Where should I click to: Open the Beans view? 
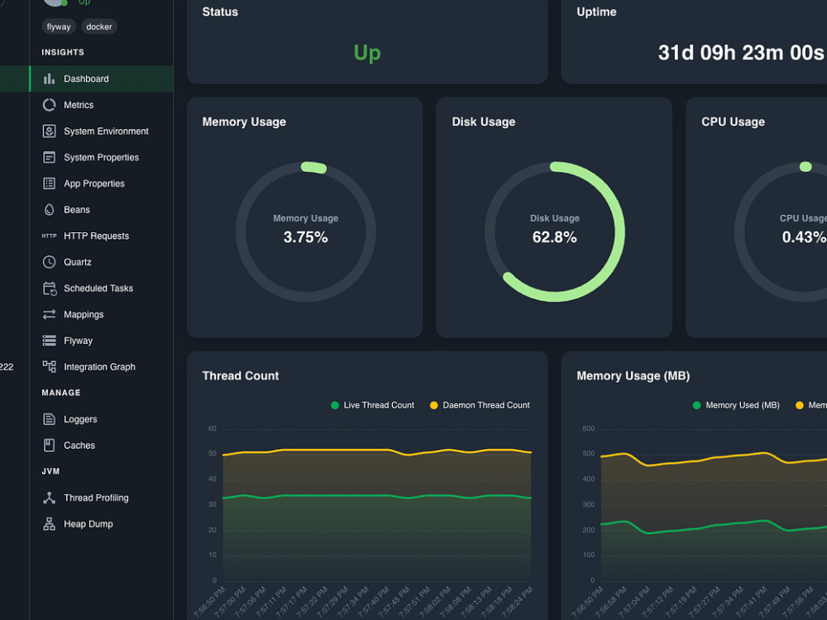coord(101,210)
